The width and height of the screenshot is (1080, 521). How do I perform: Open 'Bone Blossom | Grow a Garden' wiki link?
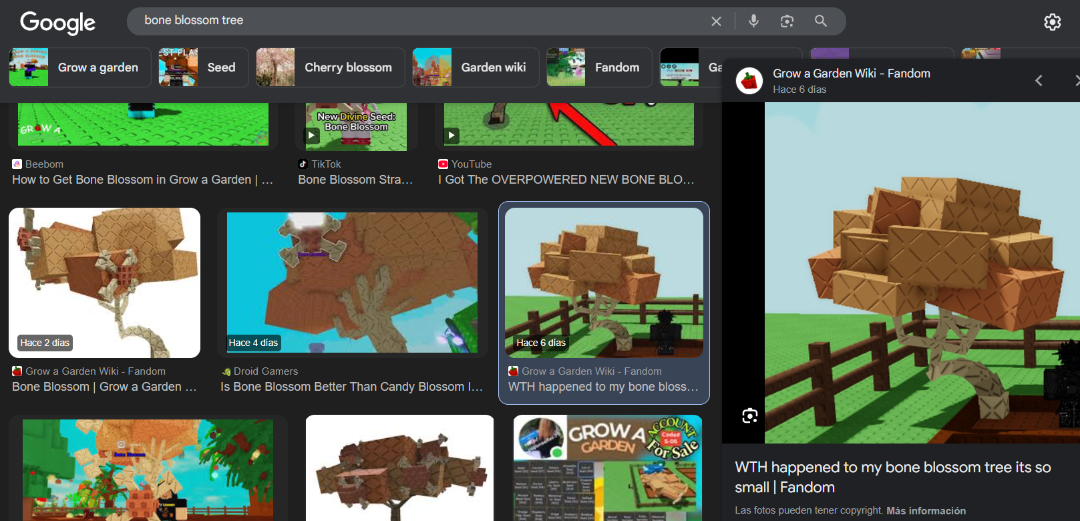coord(104,387)
